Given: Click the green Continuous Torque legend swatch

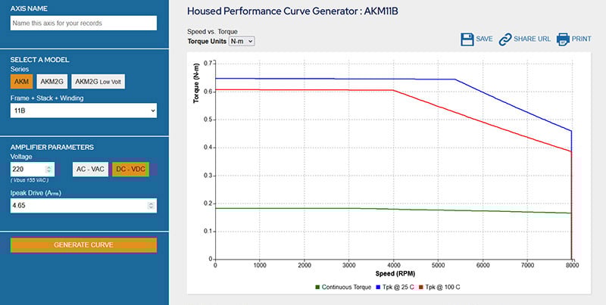Looking at the screenshot, I should pos(317,288).
